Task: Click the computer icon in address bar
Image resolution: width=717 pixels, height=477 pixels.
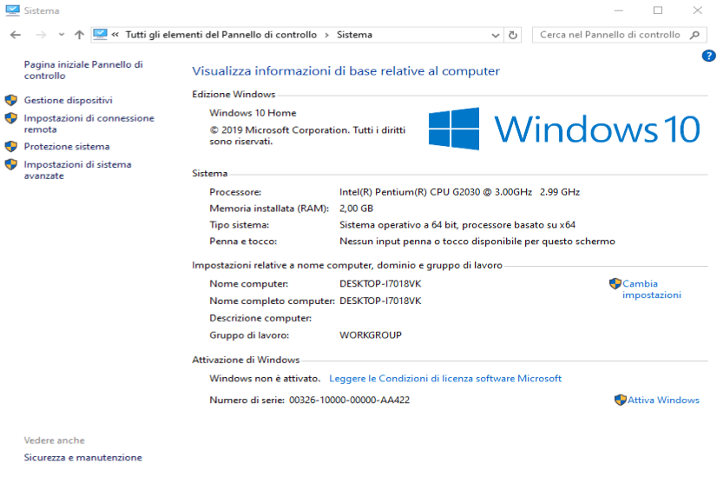Action: (100, 35)
